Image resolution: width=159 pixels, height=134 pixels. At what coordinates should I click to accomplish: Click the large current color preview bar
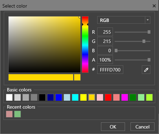point(41,77)
